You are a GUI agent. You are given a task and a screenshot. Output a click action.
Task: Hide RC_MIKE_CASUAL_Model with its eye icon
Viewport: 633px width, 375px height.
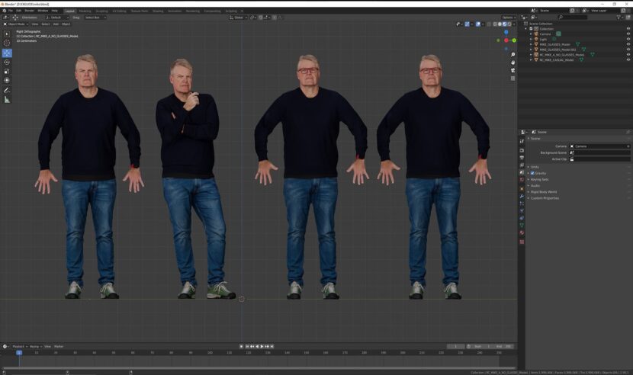click(628, 60)
